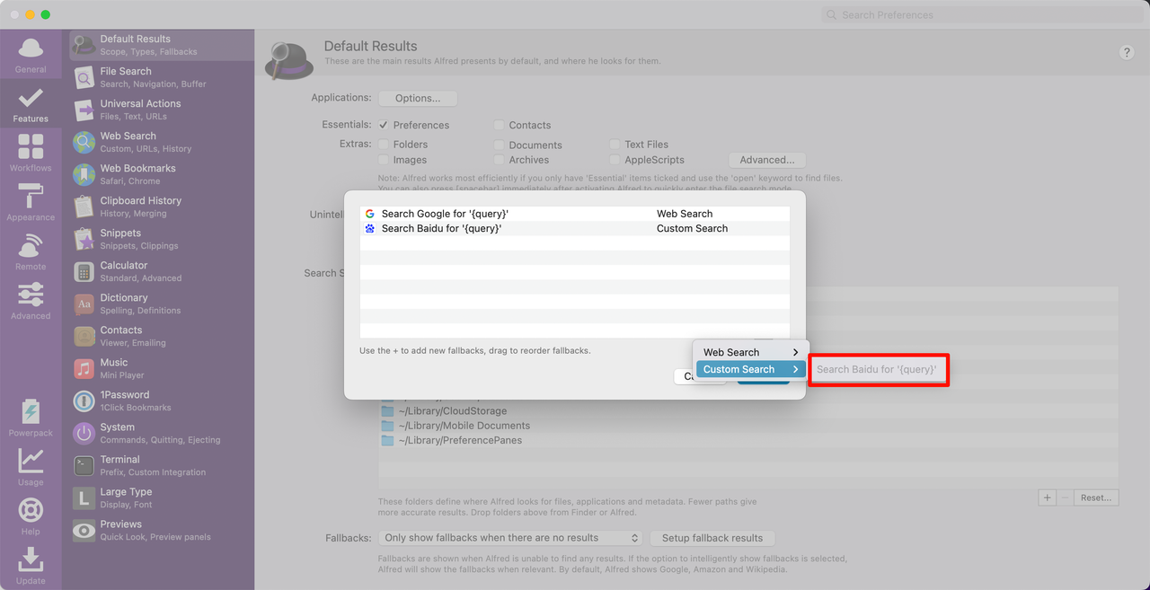Choose Search Baidu for '{query}' submenu item
The width and height of the screenshot is (1150, 590).
pyautogui.click(x=877, y=369)
